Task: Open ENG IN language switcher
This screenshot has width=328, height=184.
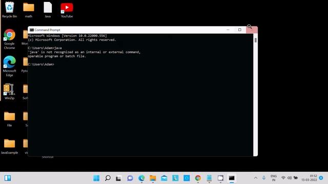Action: [x=273, y=178]
